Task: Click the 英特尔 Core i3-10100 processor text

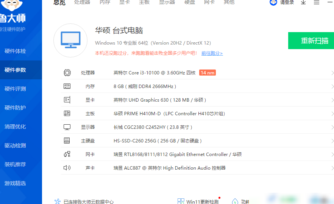Action: coord(155,73)
